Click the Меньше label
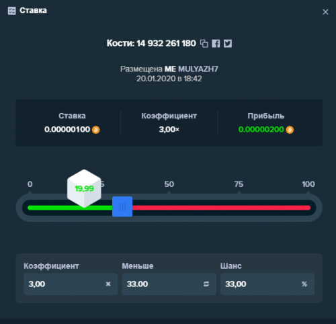The height and width of the screenshot is (324, 336). (138, 266)
